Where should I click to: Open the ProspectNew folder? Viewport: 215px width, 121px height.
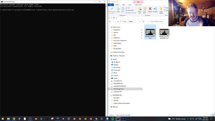click(x=117, y=48)
